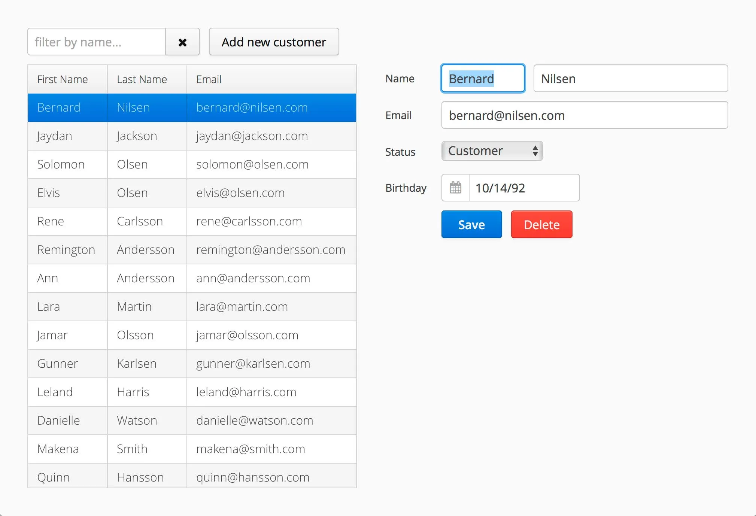Open the Status dropdown showing Customer
This screenshot has height=516, width=756.
(492, 151)
